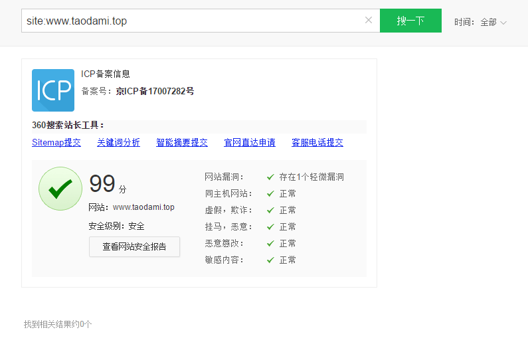Click the green check beside 虚假，欺诈
Viewport: 528px width, 362px height.
(270, 211)
